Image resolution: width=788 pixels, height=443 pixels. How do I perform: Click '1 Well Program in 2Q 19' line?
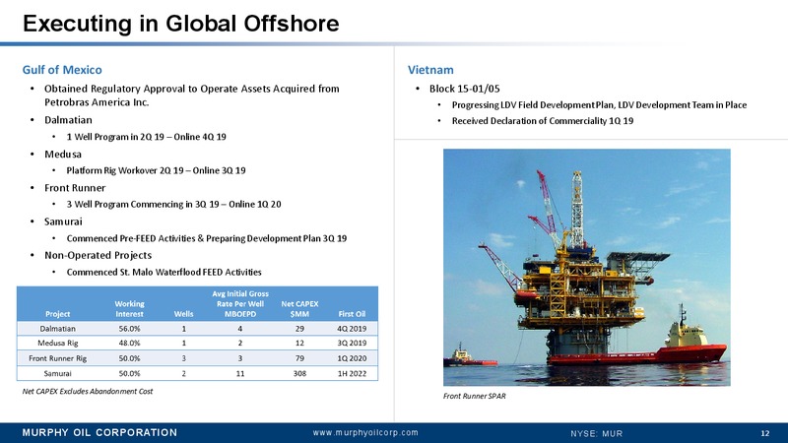click(x=146, y=137)
